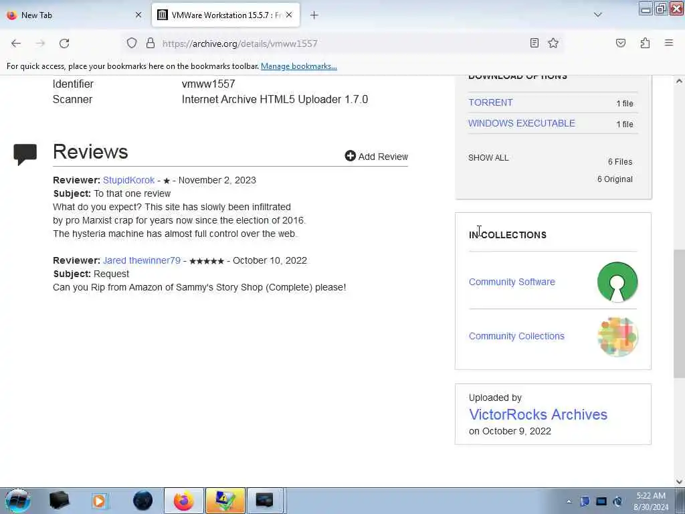Screen dimensions: 685x514
Task: Click 'Internet Archive HTML5 Uploader 1.7.0' text
Action: coord(275,100)
